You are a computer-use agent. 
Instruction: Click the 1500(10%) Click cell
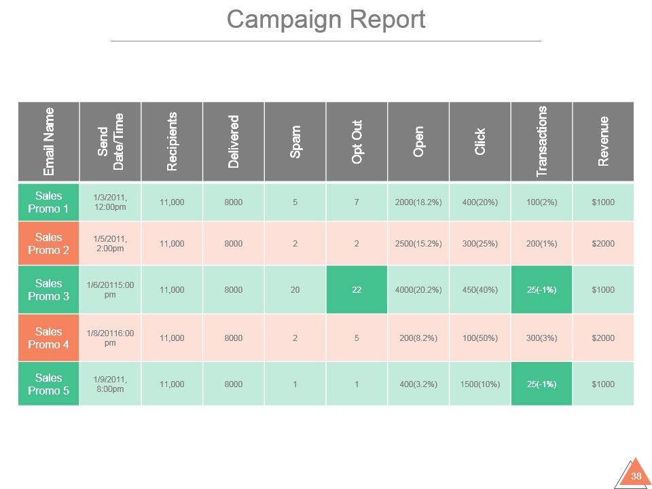tap(480, 384)
